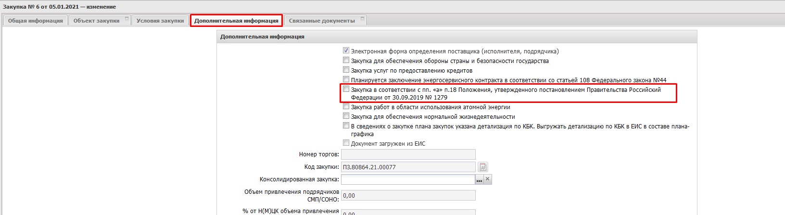
Task: Click the generate purchase code icon
Action: click(483, 167)
